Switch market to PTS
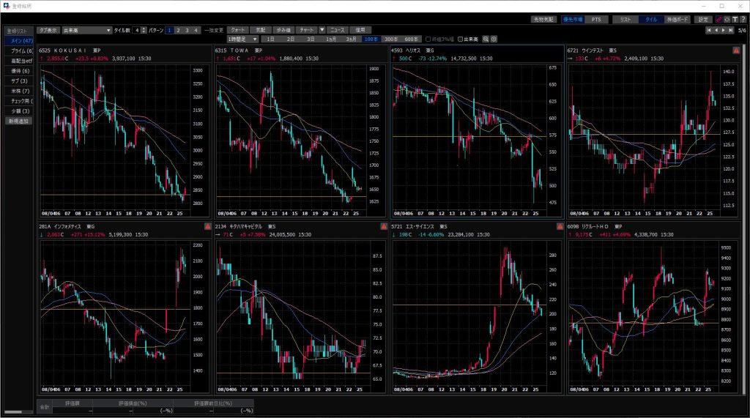Image resolution: width=750 pixels, height=418 pixels. (595, 20)
